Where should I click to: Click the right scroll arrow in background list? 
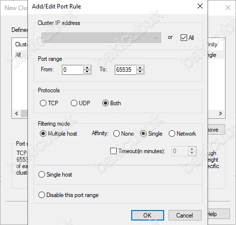[221, 113]
